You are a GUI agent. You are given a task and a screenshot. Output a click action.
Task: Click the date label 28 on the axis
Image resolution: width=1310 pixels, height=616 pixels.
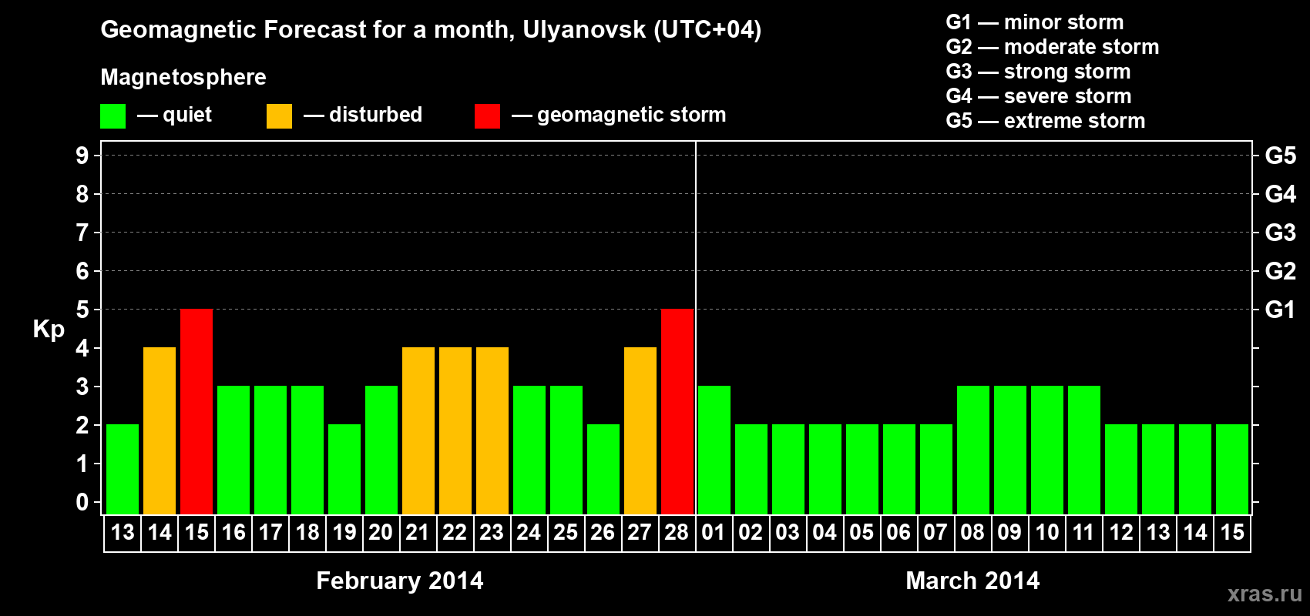677,533
